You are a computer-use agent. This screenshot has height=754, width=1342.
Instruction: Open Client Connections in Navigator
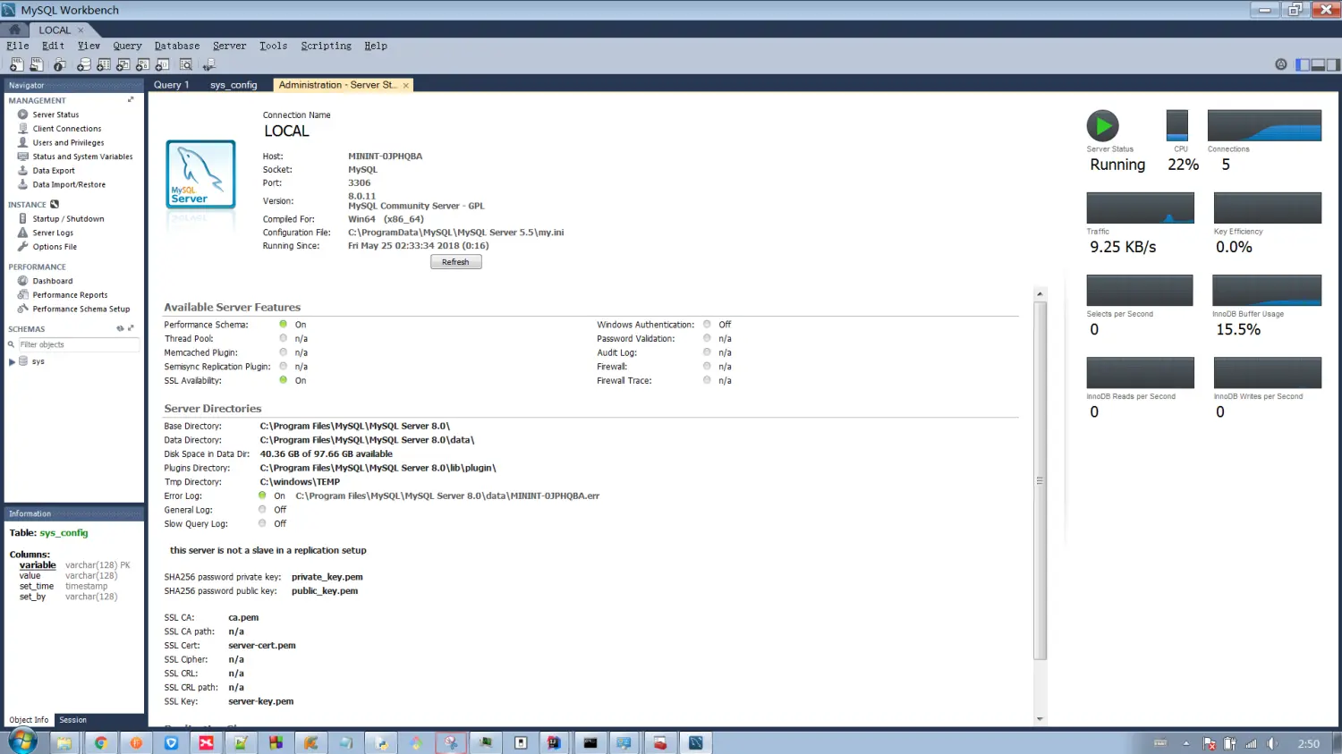[x=67, y=129]
